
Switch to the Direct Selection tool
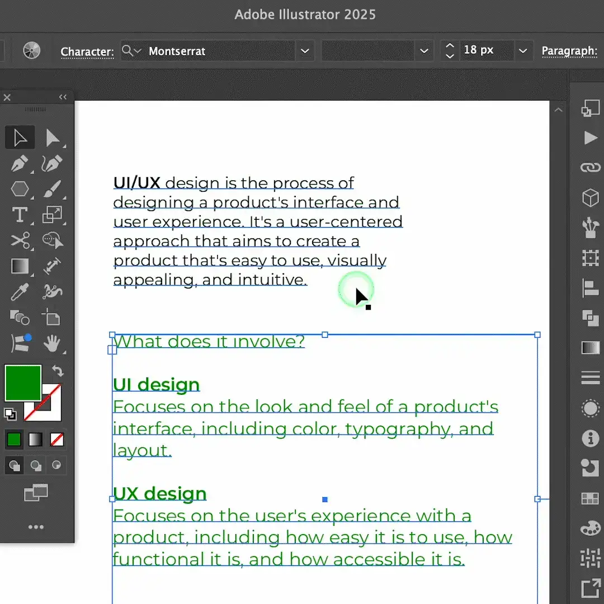[x=53, y=137]
